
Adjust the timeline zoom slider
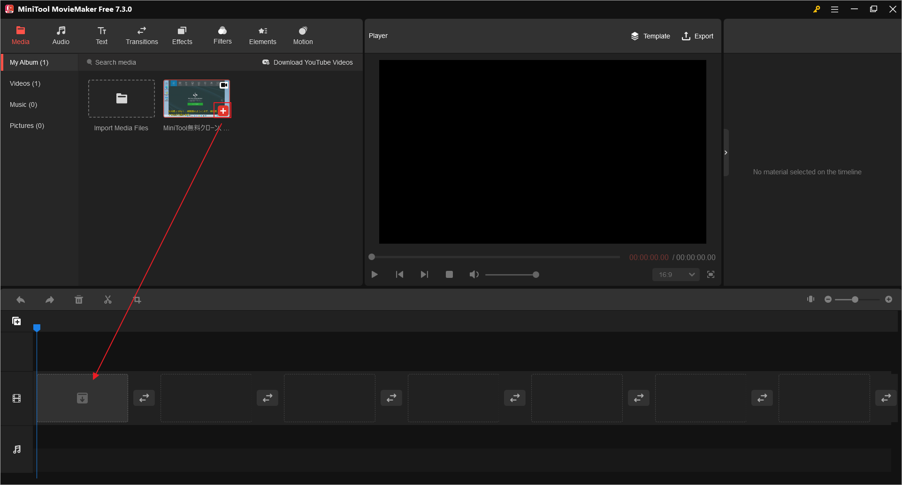[x=857, y=299]
